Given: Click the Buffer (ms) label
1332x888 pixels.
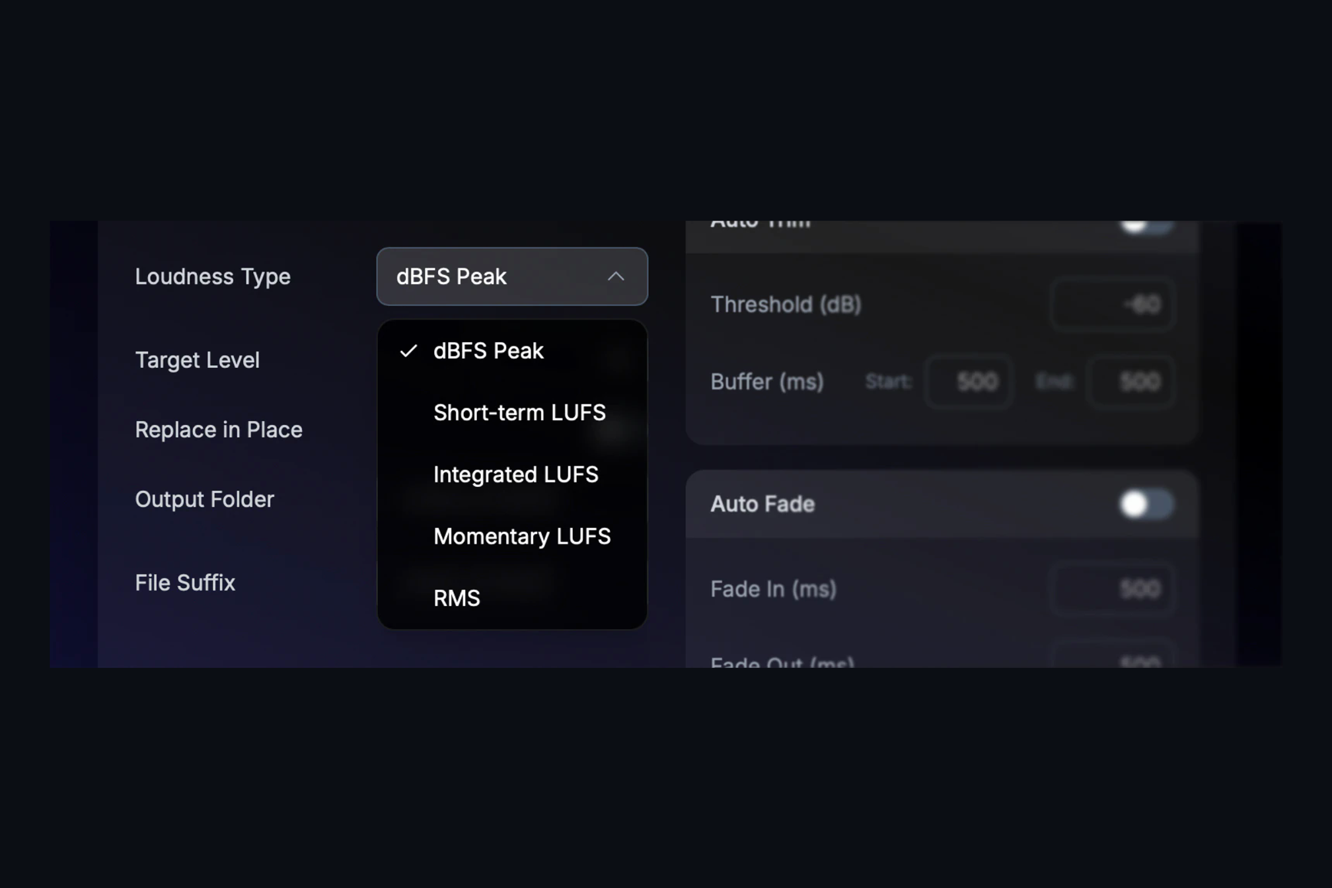Looking at the screenshot, I should point(767,382).
